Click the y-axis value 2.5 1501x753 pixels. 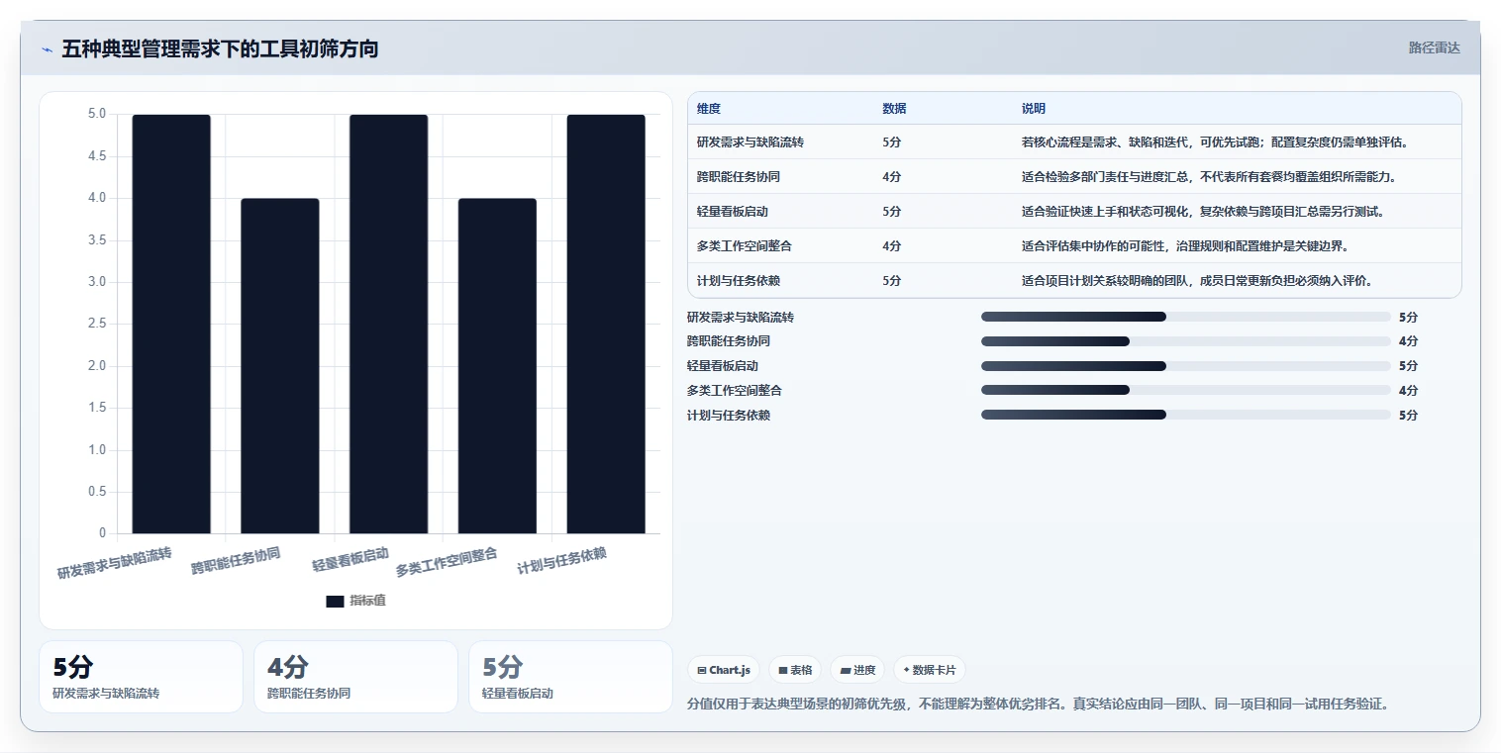[x=96, y=324]
